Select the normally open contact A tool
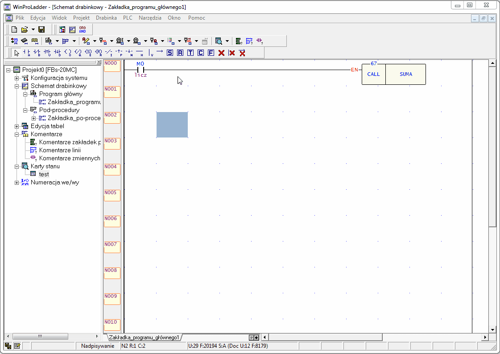 (27, 53)
